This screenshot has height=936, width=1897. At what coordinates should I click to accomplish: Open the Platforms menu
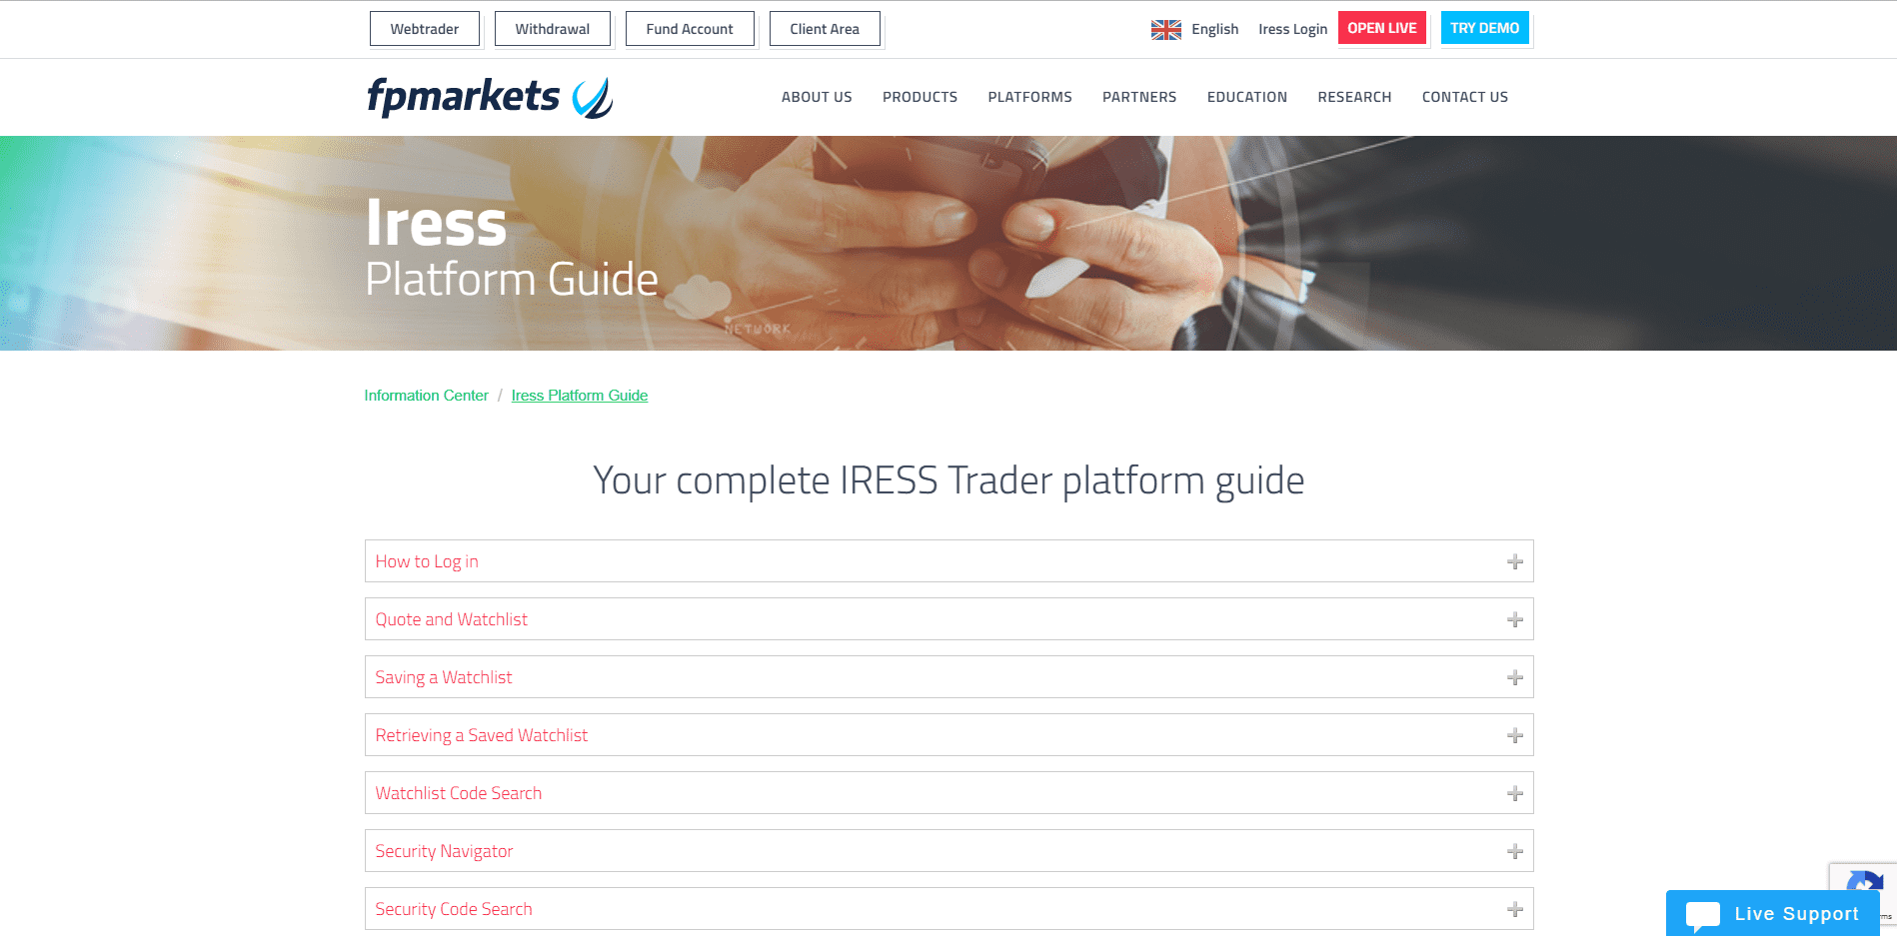(x=1029, y=97)
